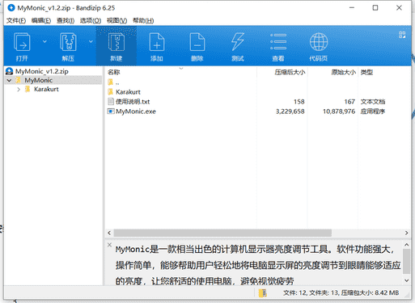The width and height of the screenshot is (415, 303).
Task: Click the 添加 (Add) file icon
Action: [157, 42]
